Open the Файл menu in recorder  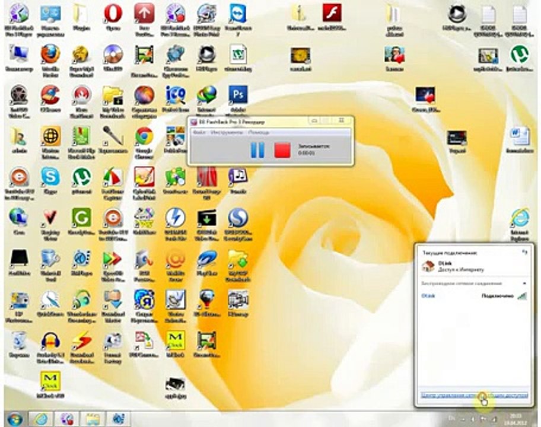tap(199, 132)
